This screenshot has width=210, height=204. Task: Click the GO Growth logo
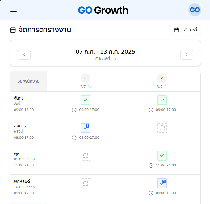click(x=103, y=10)
